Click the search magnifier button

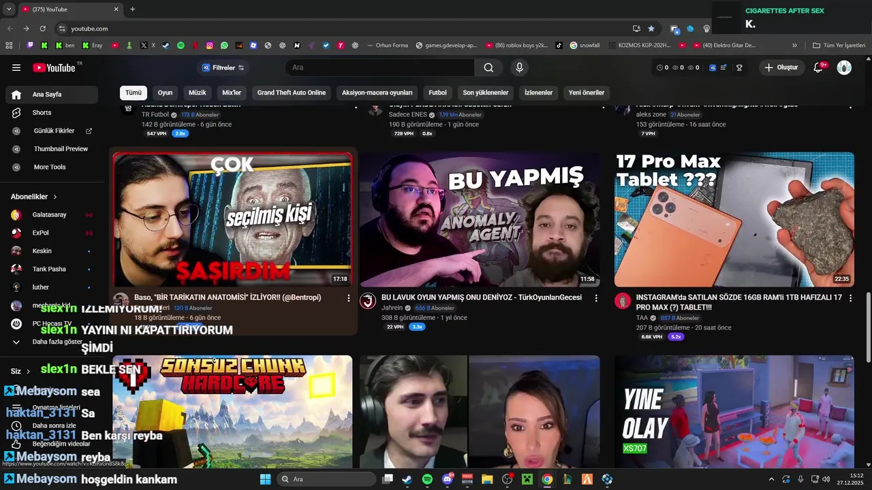click(488, 67)
